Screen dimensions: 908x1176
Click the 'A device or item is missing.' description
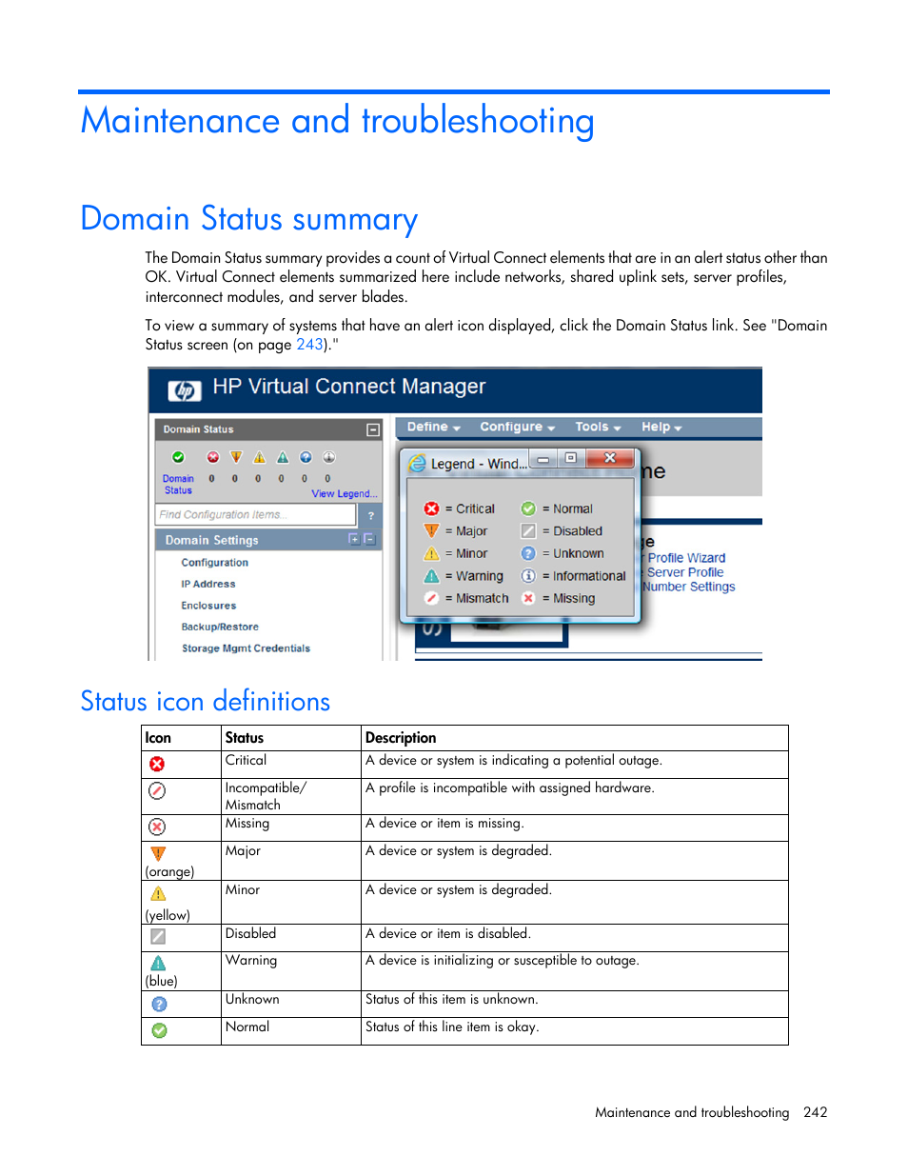pyautogui.click(x=444, y=824)
